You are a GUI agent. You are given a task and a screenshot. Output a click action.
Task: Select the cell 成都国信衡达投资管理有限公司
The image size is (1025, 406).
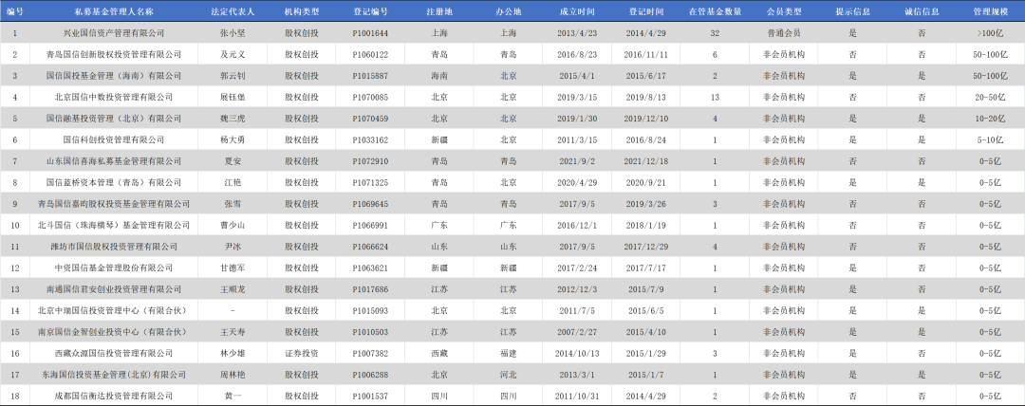click(x=114, y=397)
